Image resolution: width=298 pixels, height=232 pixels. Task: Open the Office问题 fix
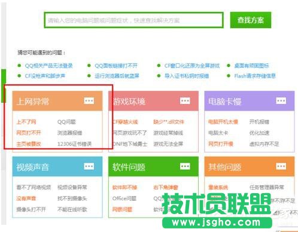(124, 199)
